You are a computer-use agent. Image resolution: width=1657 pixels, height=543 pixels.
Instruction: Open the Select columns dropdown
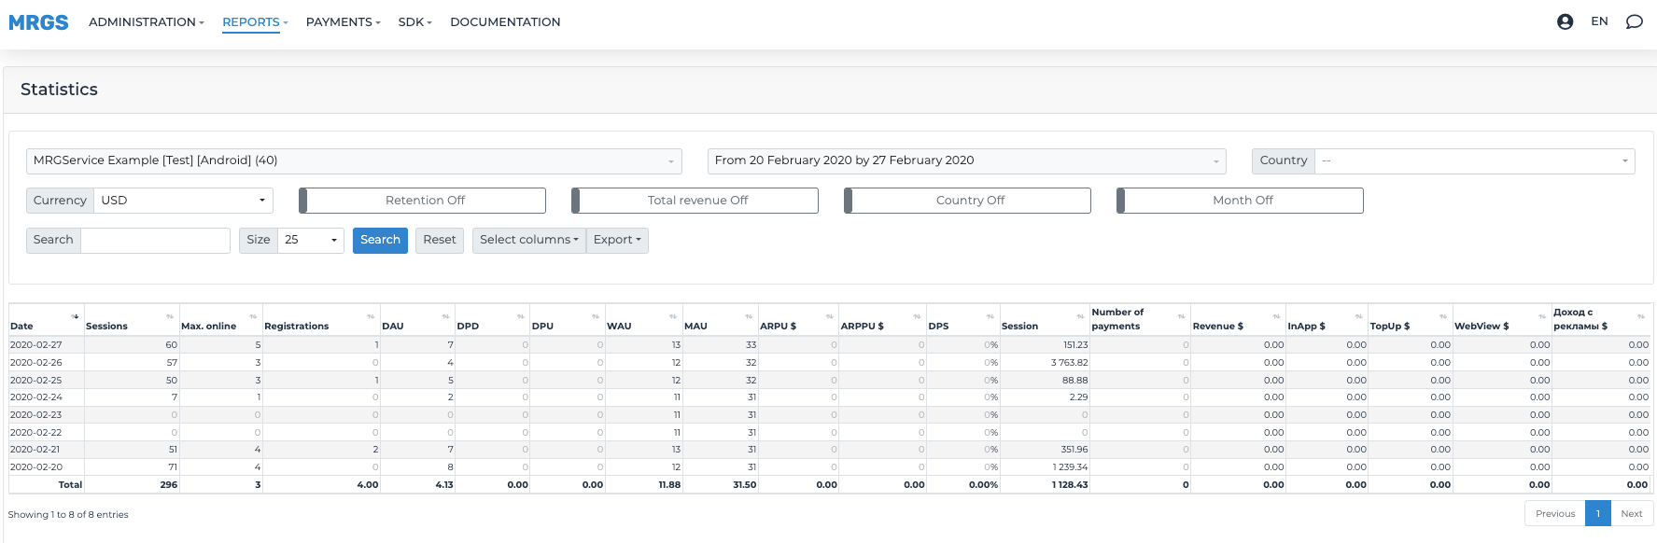(528, 241)
